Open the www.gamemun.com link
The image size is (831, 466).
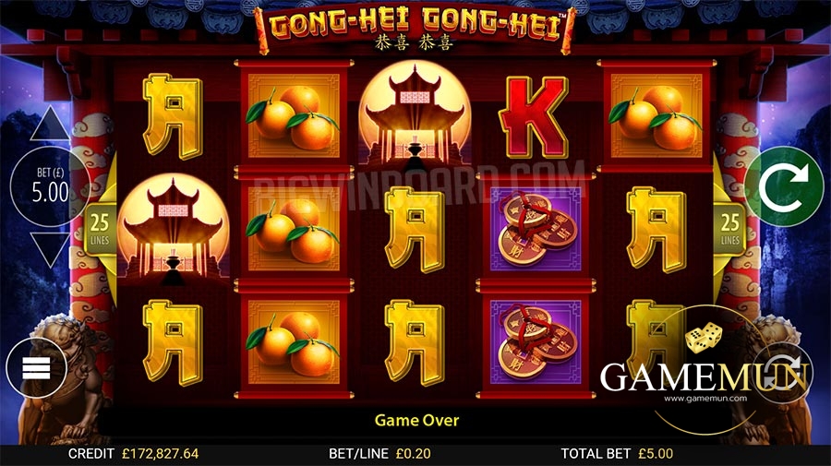click(705, 399)
